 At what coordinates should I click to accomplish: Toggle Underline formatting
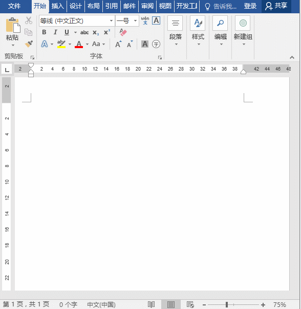point(67,32)
